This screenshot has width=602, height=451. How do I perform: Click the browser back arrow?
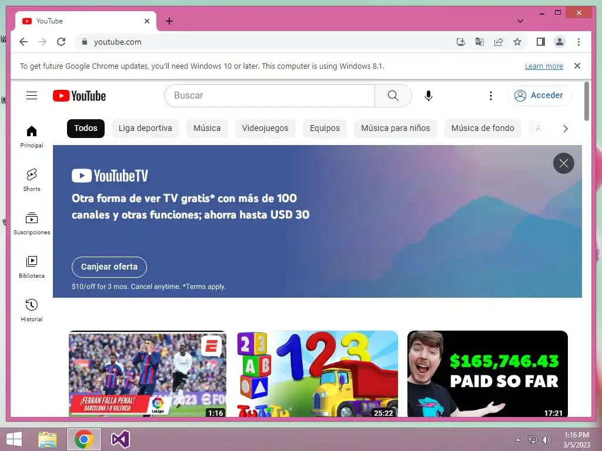(24, 42)
